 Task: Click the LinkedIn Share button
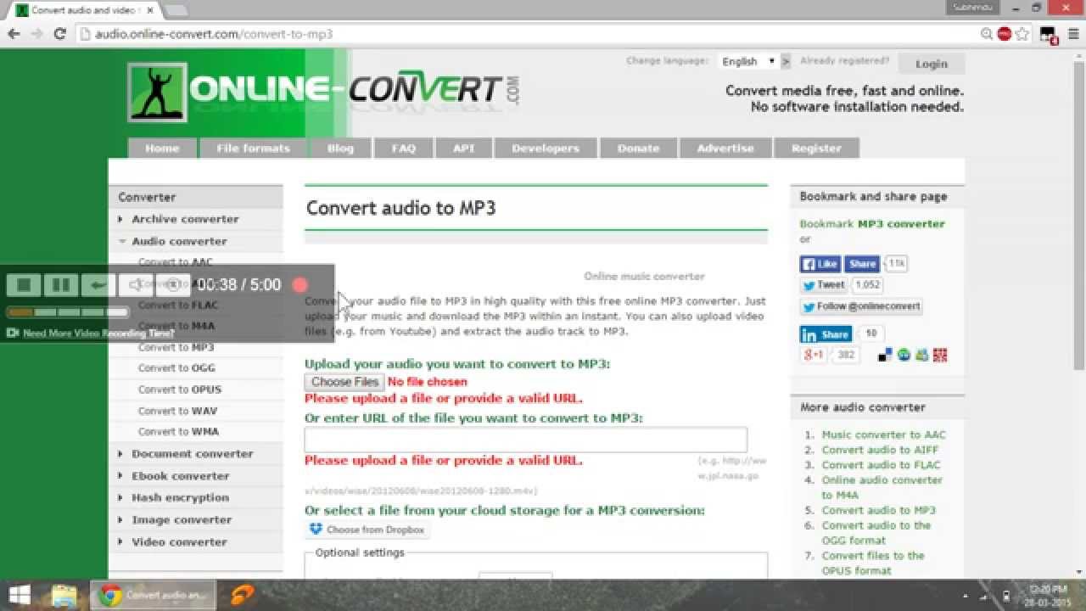tap(826, 334)
